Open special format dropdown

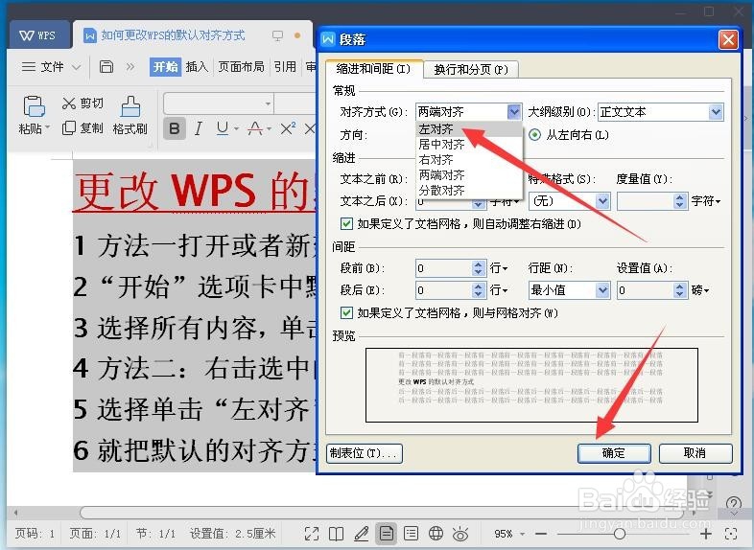click(x=602, y=201)
